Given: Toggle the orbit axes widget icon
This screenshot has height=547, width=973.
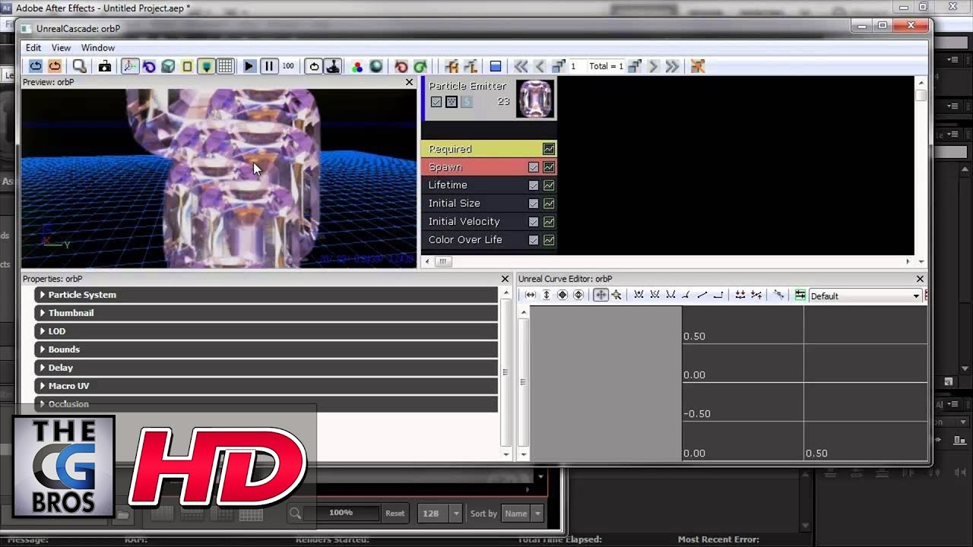Looking at the screenshot, I should click(130, 67).
